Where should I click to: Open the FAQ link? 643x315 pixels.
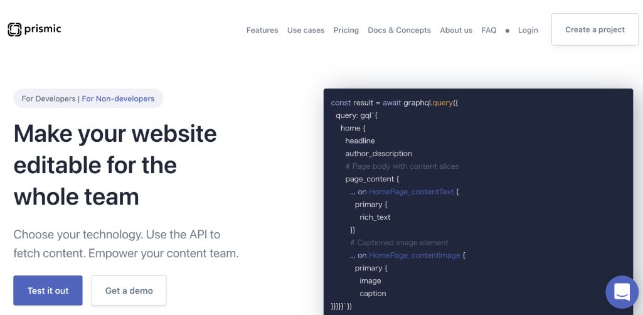[x=489, y=30]
